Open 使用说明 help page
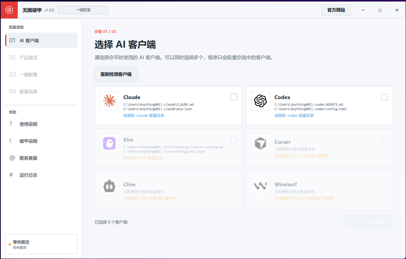Viewport: 406px width, 259px height. pos(41,124)
